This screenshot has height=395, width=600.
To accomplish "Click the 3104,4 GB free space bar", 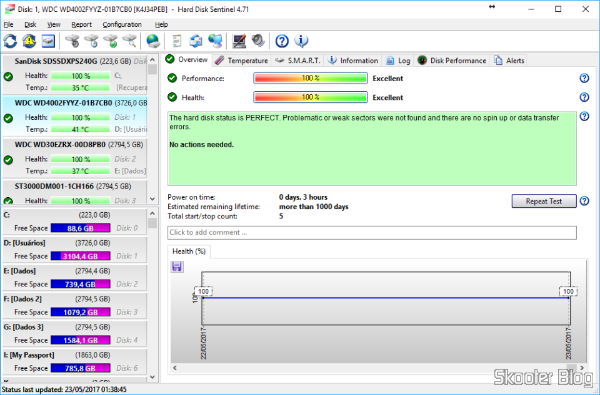I will pyautogui.click(x=81, y=256).
